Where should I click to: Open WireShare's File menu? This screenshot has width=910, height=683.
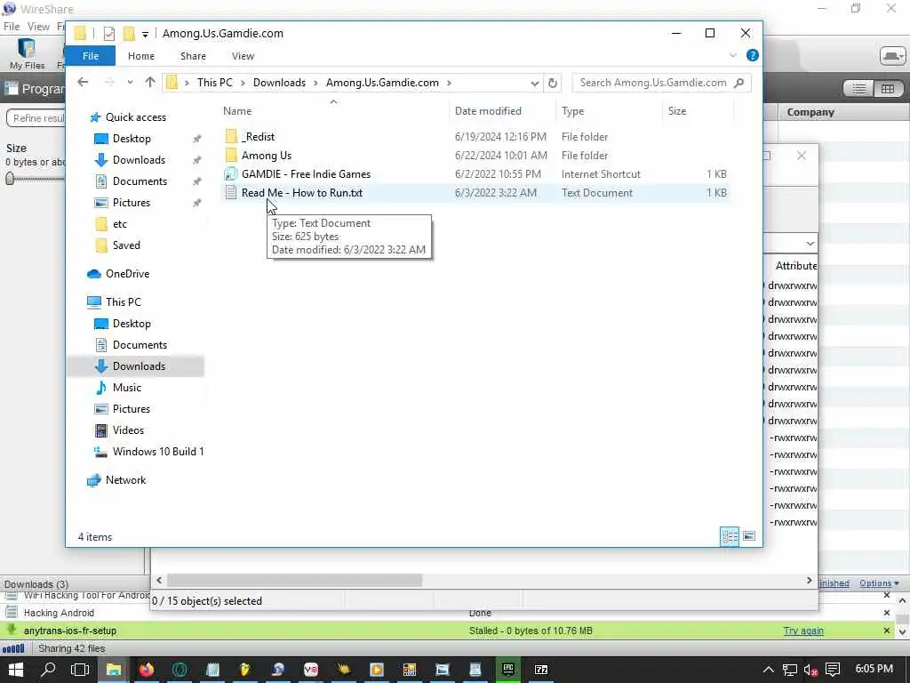click(11, 26)
